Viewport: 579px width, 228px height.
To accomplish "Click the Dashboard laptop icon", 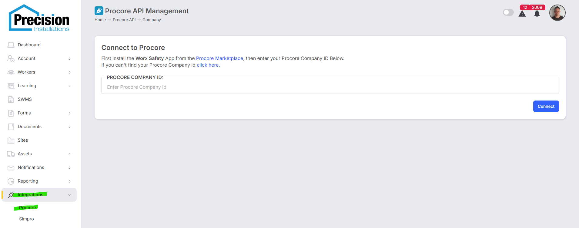I will [11, 45].
